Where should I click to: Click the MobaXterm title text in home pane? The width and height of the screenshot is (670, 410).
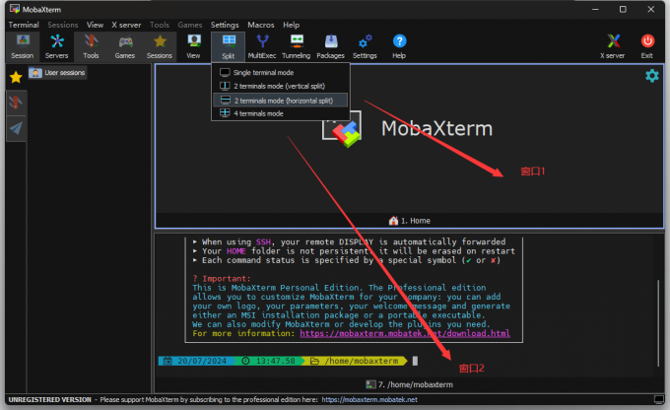(436, 129)
